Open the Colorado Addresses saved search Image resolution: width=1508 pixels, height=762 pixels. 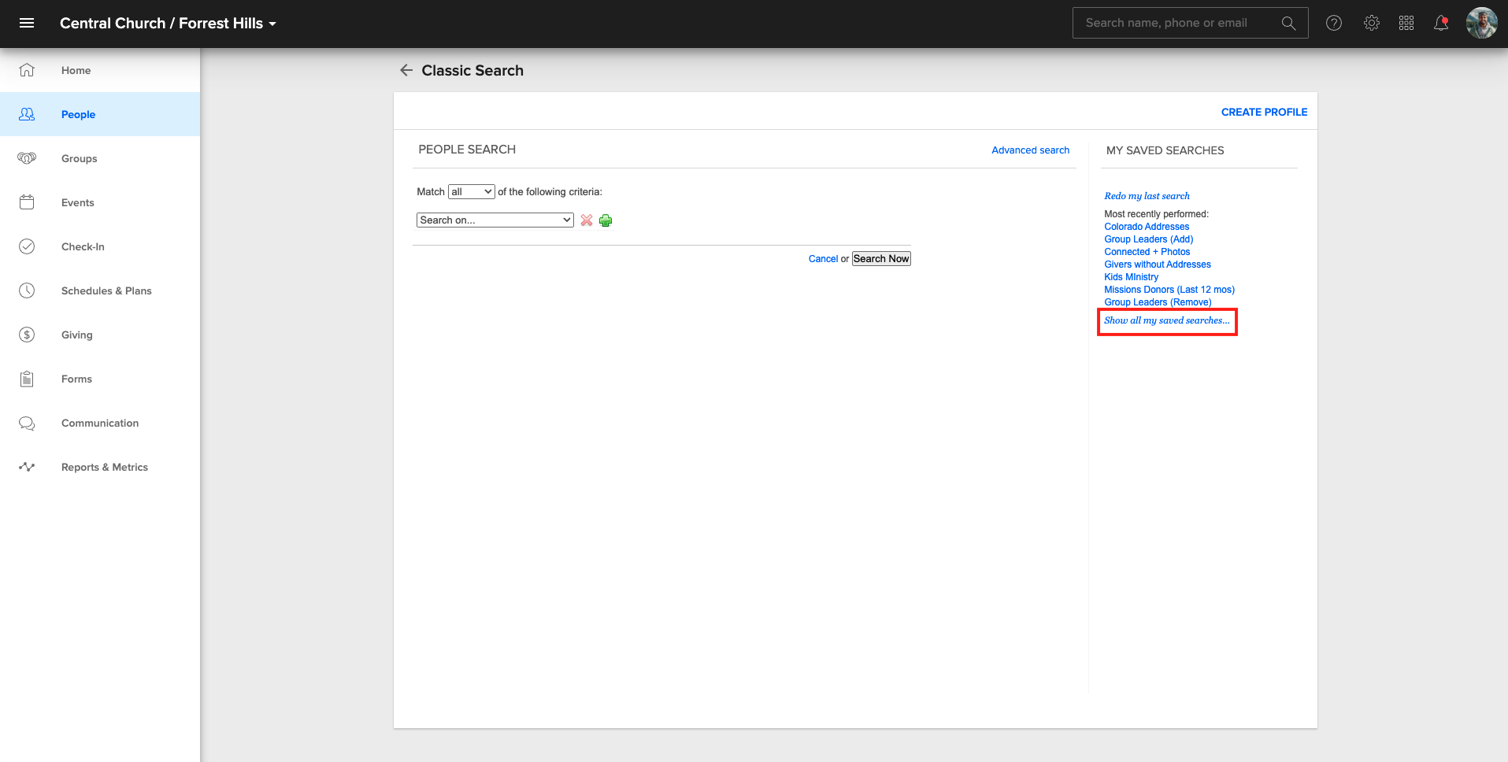[x=1147, y=226]
